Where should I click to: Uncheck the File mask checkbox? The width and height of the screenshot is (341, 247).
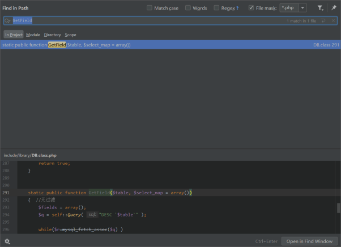pos(251,8)
